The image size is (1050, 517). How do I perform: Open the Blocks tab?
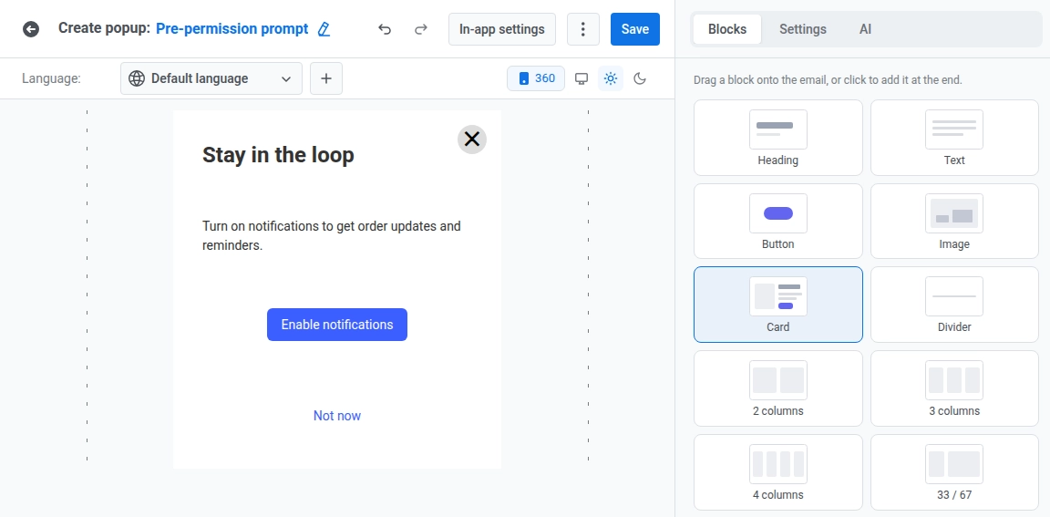pos(727,29)
